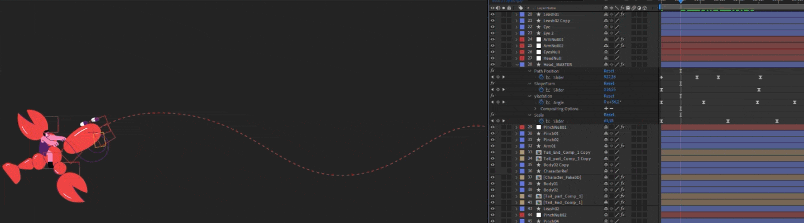Select [Tail_End_Comp_1] layer row
This screenshot has width=804, height=223.
point(563,202)
